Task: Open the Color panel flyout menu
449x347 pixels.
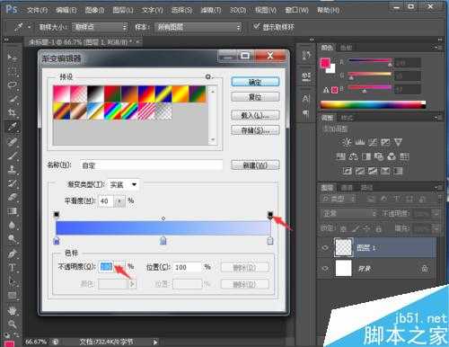Action: click(437, 47)
